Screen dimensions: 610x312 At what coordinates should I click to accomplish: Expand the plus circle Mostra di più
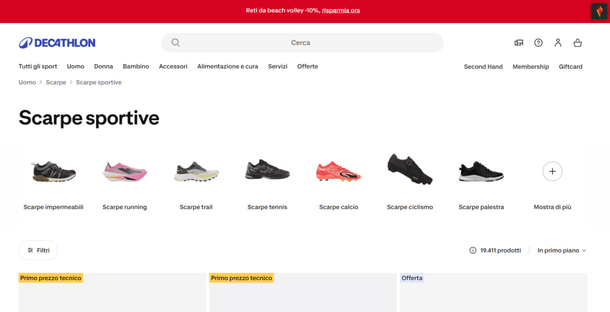[552, 171]
